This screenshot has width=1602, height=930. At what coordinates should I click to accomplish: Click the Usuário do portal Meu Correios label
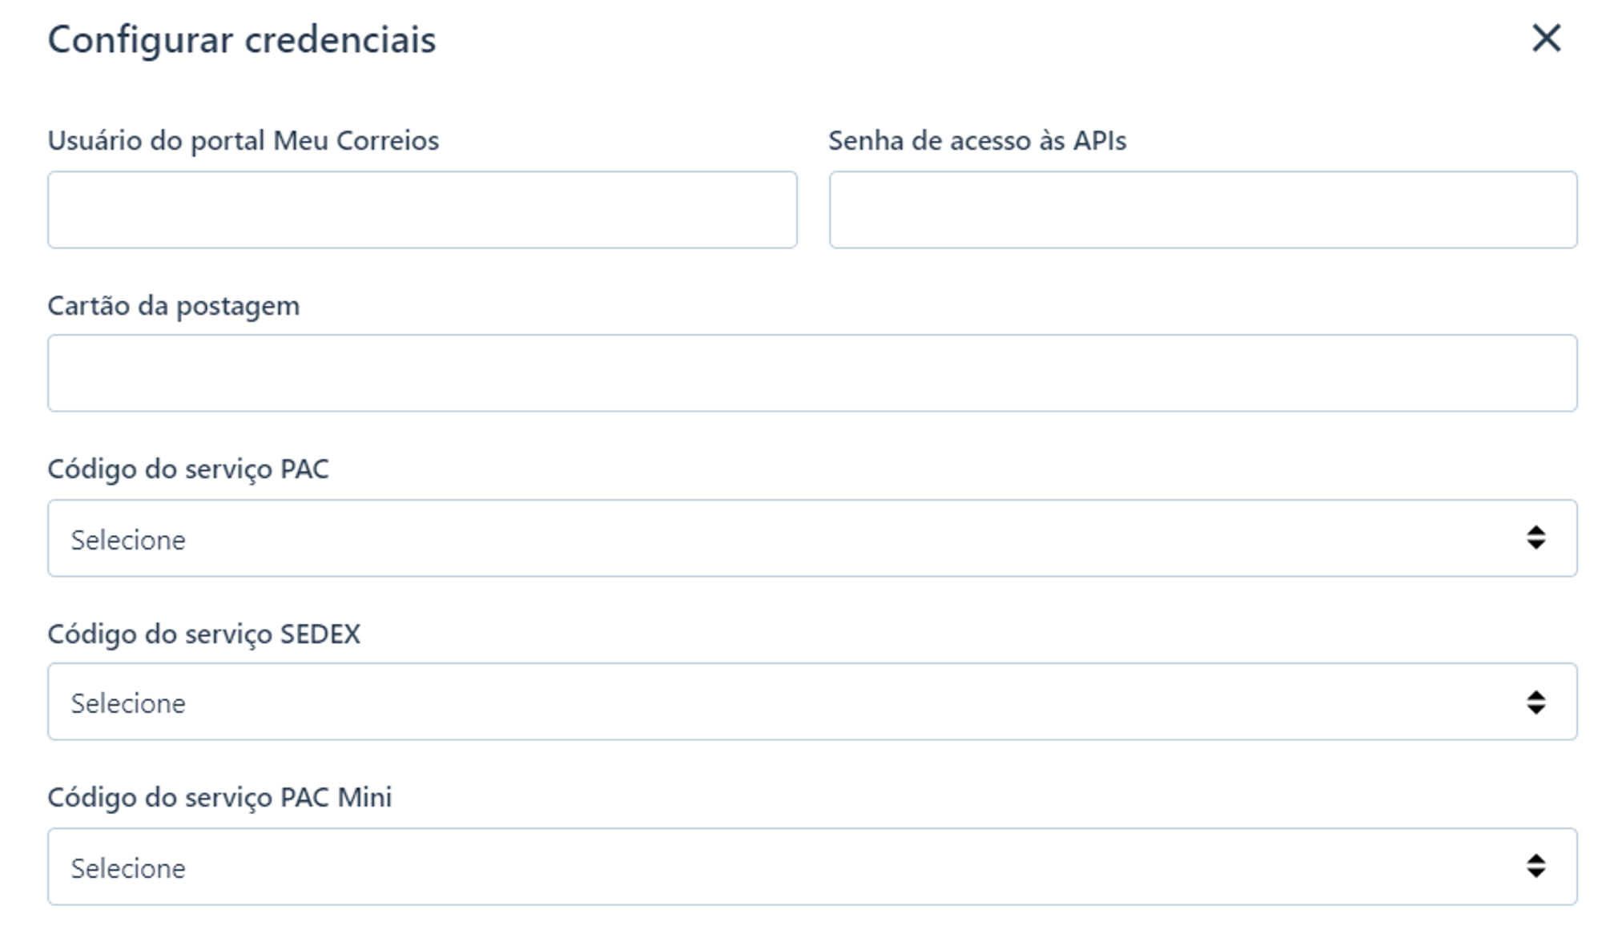pyautogui.click(x=244, y=141)
